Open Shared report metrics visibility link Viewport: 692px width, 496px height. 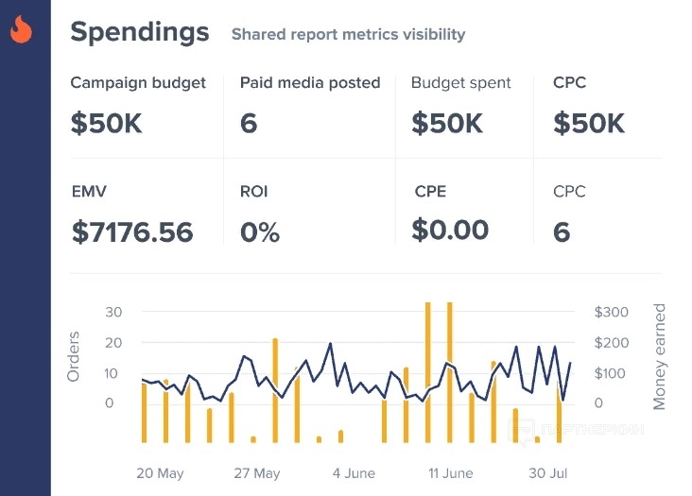click(348, 35)
